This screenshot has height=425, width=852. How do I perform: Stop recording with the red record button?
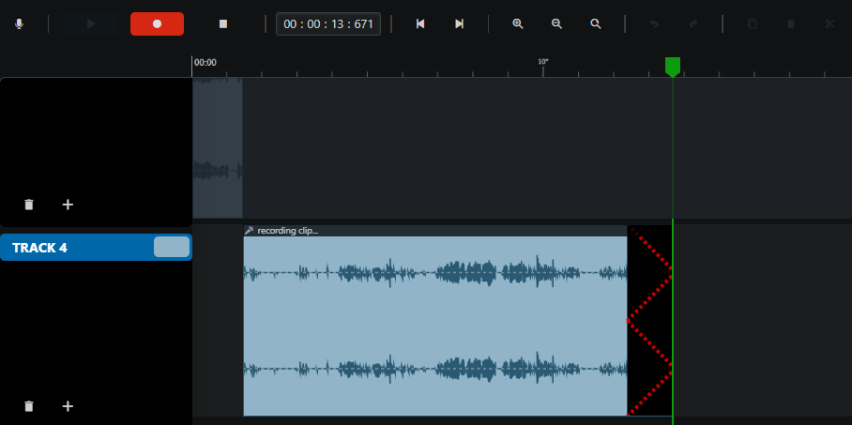[x=157, y=23]
